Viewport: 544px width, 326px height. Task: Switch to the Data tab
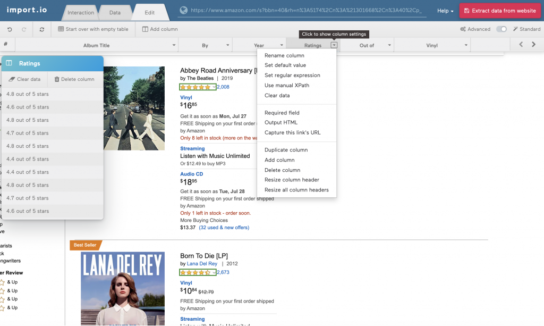click(115, 12)
